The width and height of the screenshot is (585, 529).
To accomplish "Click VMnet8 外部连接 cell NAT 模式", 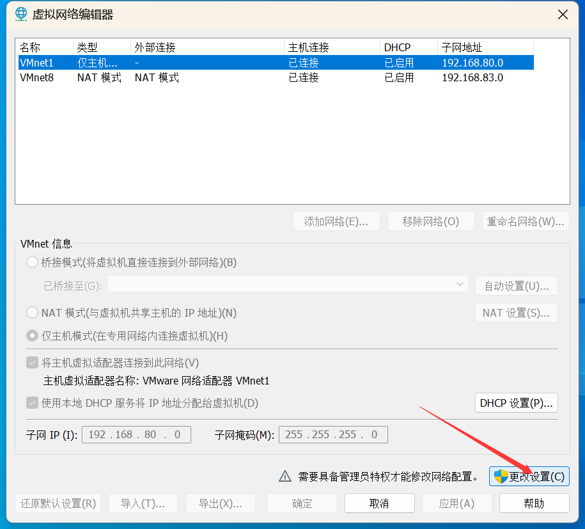I will pyautogui.click(x=157, y=77).
